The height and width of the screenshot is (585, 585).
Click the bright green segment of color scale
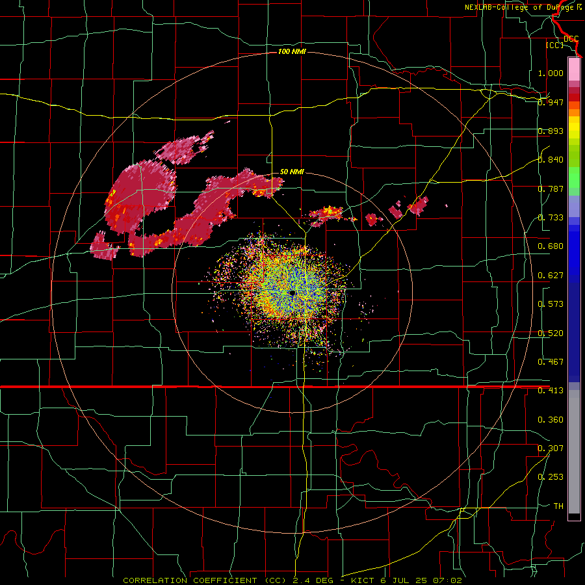pyautogui.click(x=574, y=177)
